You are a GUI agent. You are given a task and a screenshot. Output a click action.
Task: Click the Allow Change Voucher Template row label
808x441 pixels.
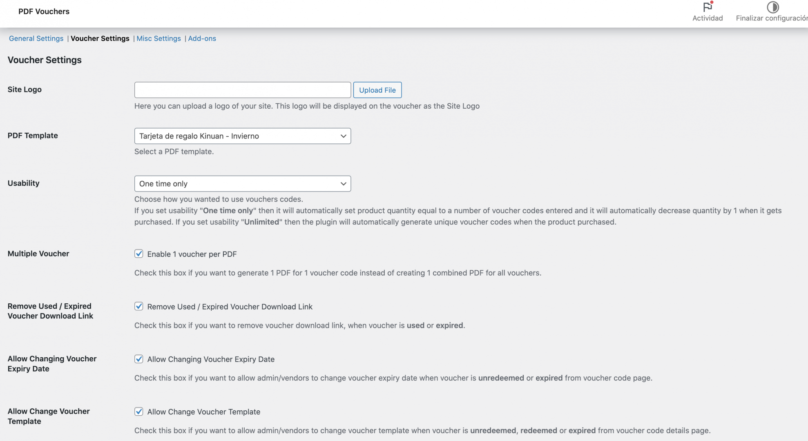coord(49,416)
